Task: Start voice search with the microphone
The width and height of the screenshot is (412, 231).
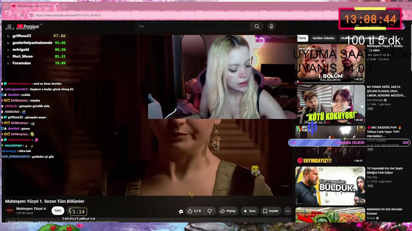Action: [x=271, y=26]
